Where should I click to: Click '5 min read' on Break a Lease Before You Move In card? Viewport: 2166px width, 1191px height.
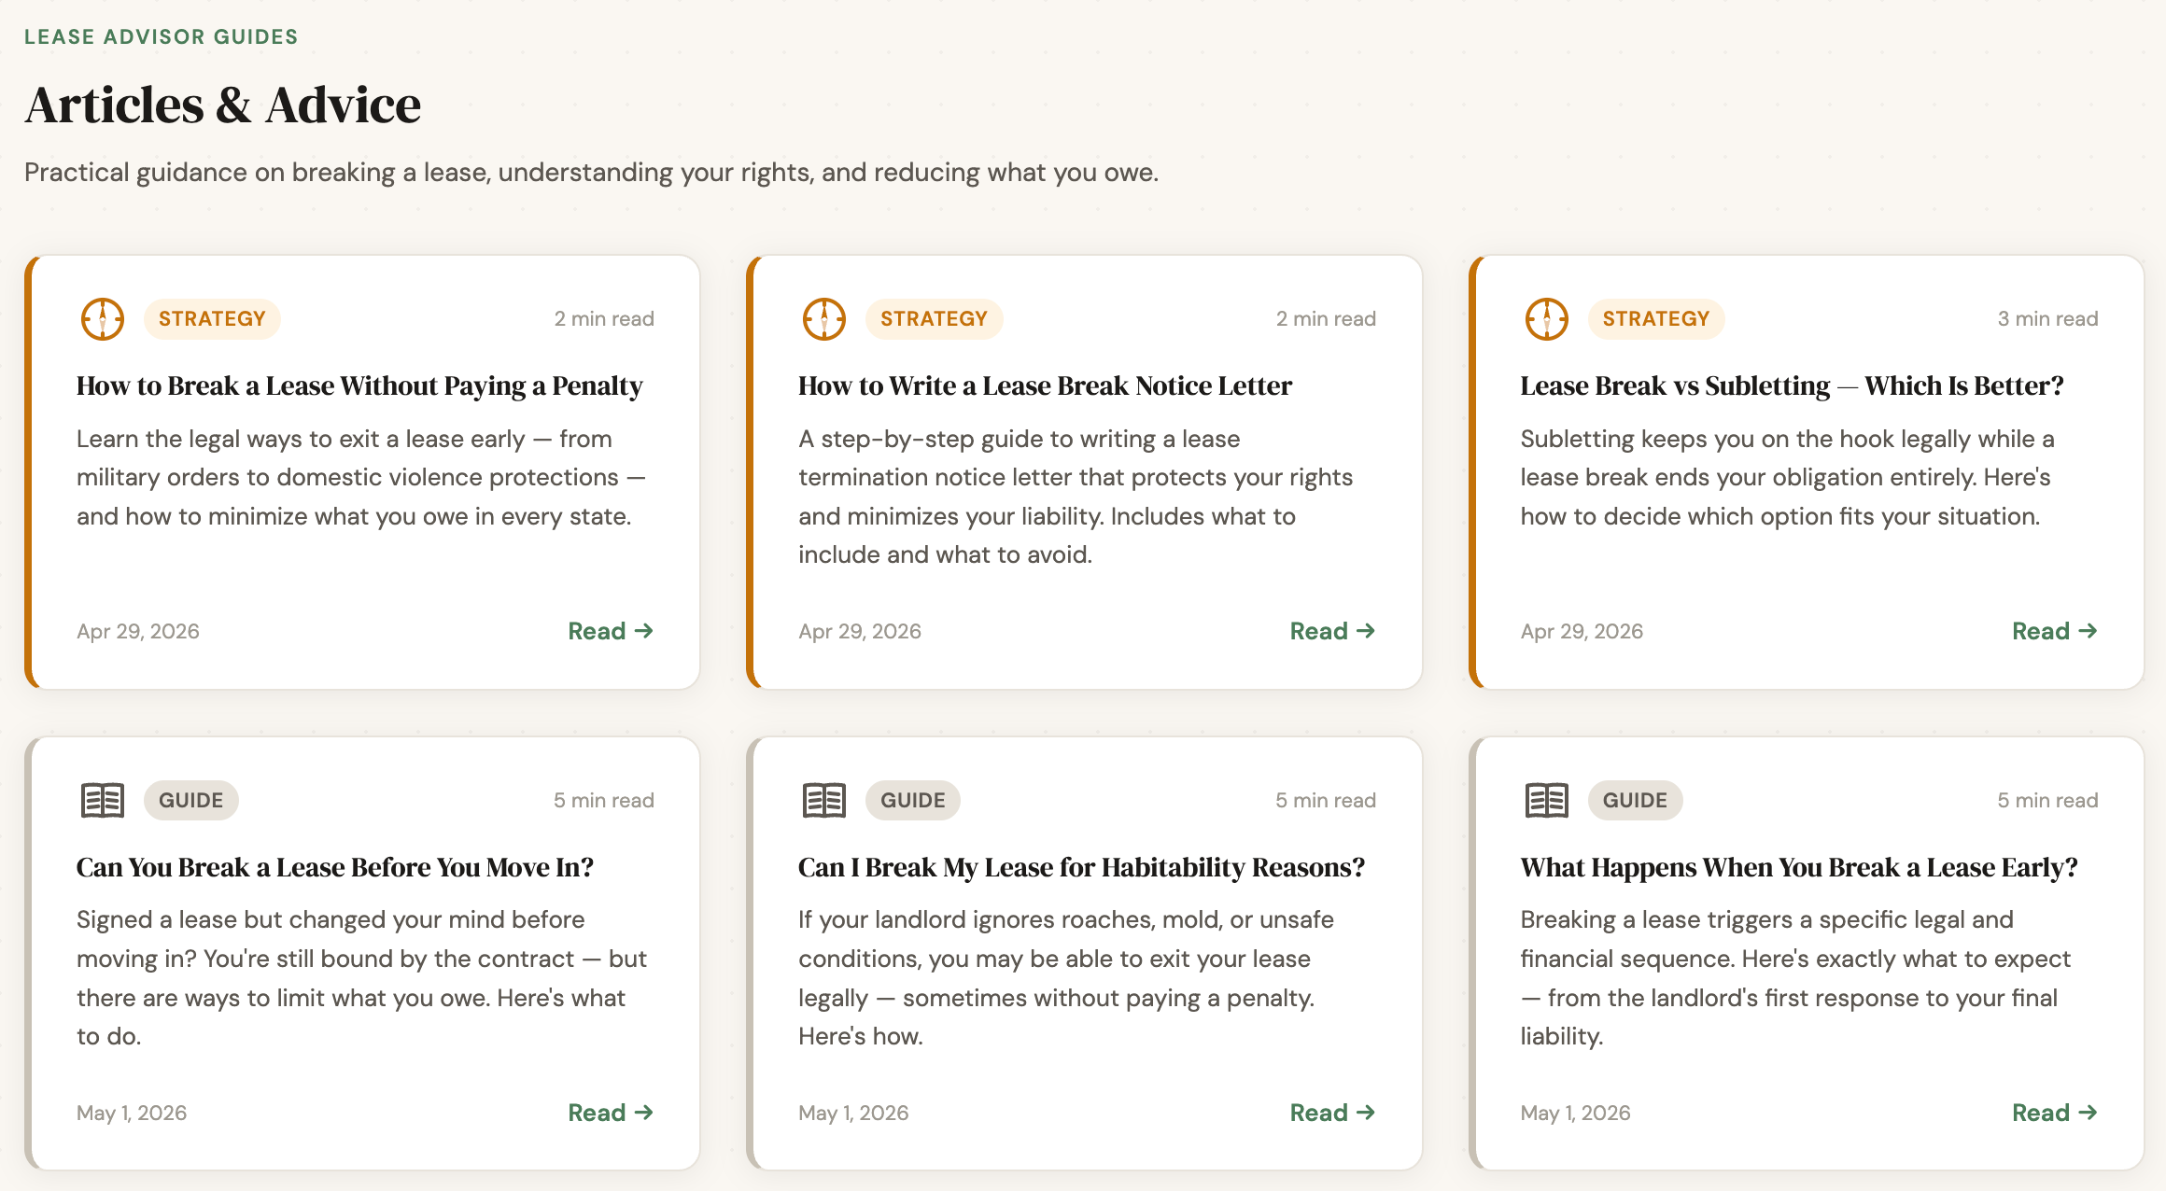[604, 800]
